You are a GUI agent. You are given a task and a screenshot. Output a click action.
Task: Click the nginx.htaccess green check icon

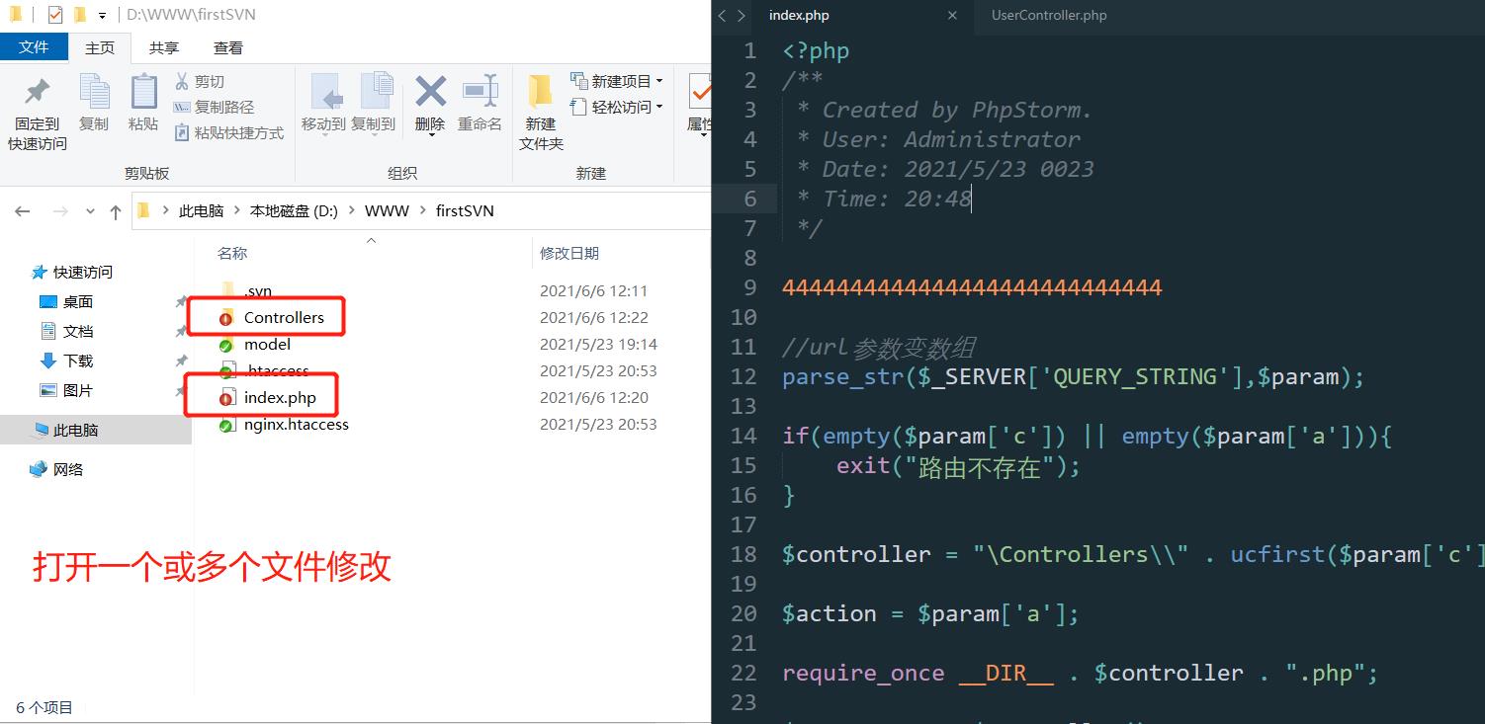[226, 424]
